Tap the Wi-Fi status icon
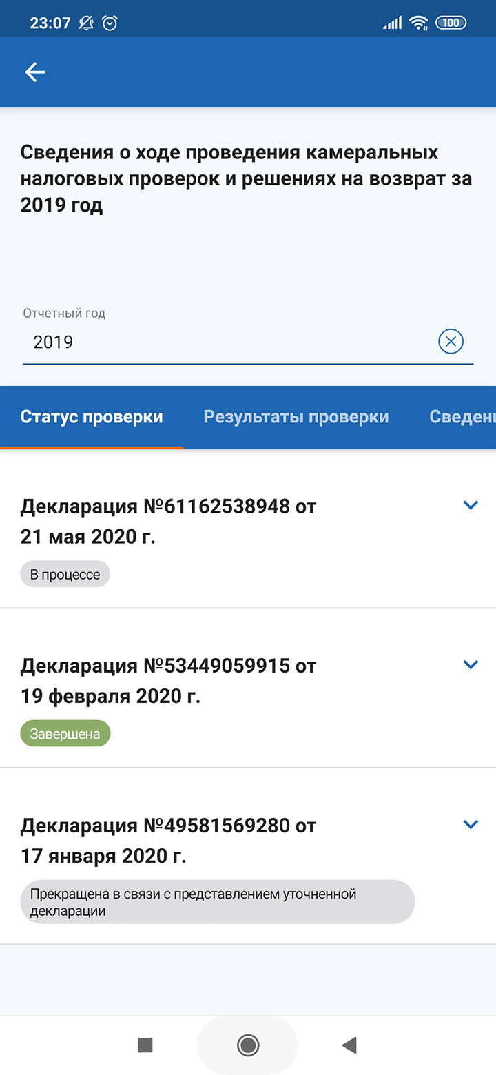 (418, 23)
